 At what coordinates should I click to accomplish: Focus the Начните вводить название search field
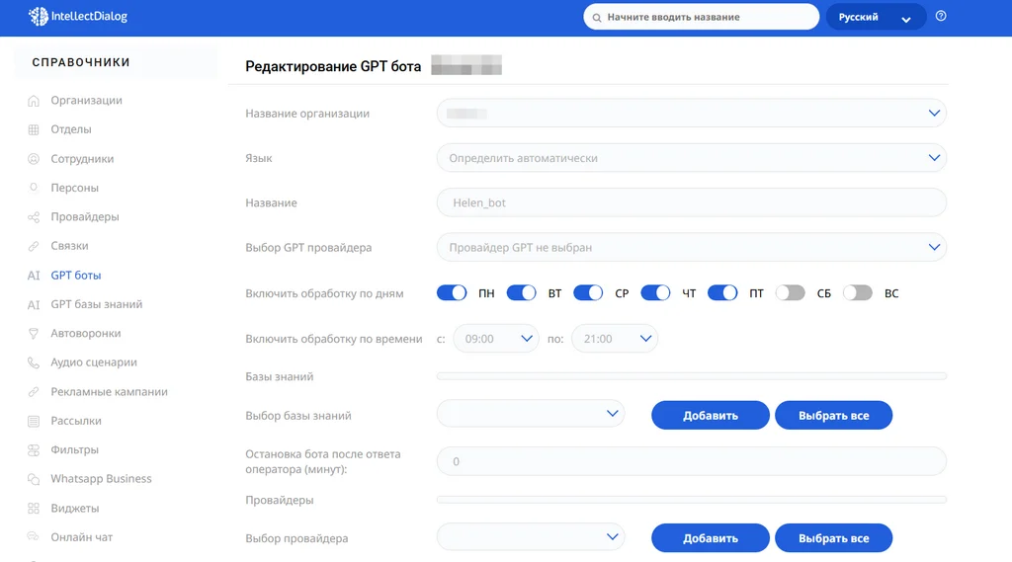(702, 18)
